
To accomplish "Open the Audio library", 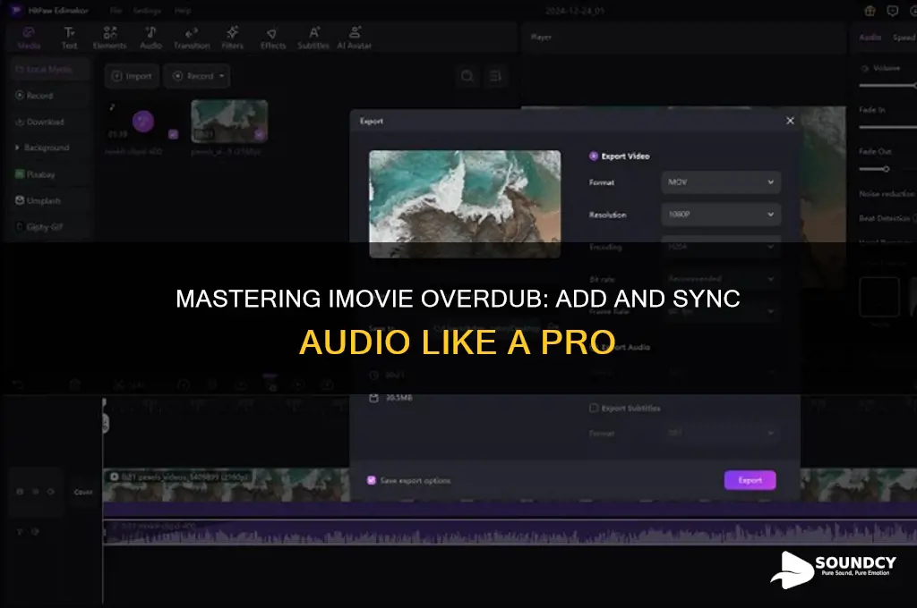I will [150, 38].
